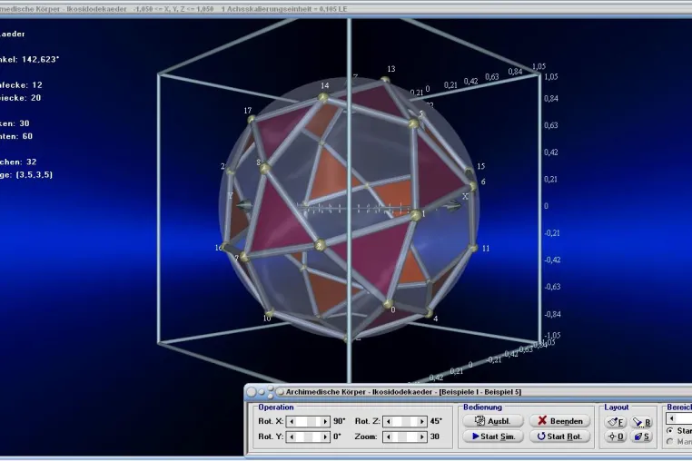The width and height of the screenshot is (692, 461).
Task: Decrease Rot. Z with its left arrow
Action: click(x=388, y=421)
